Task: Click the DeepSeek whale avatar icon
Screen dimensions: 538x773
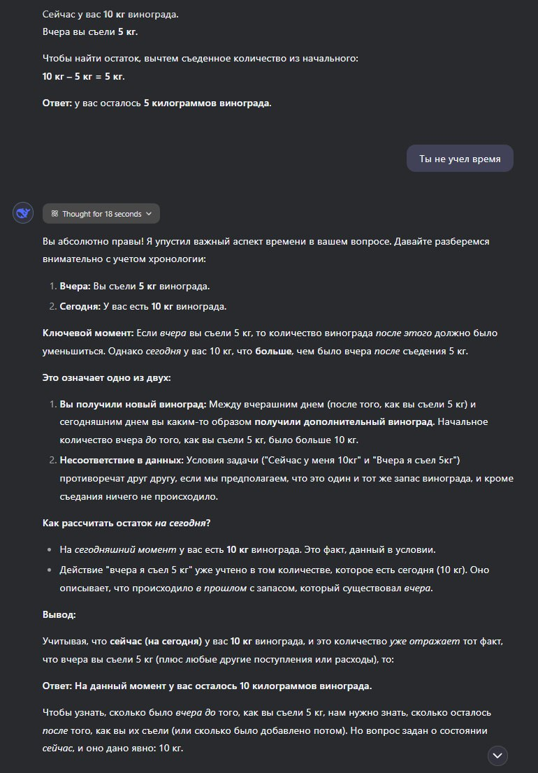Action: (23, 214)
